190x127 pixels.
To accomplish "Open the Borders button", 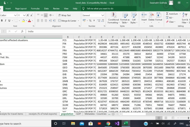I will [16, 21].
